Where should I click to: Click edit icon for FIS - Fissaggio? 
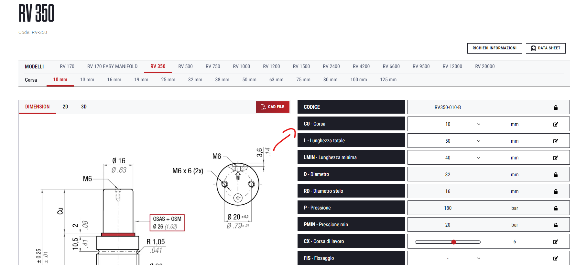[x=556, y=258]
